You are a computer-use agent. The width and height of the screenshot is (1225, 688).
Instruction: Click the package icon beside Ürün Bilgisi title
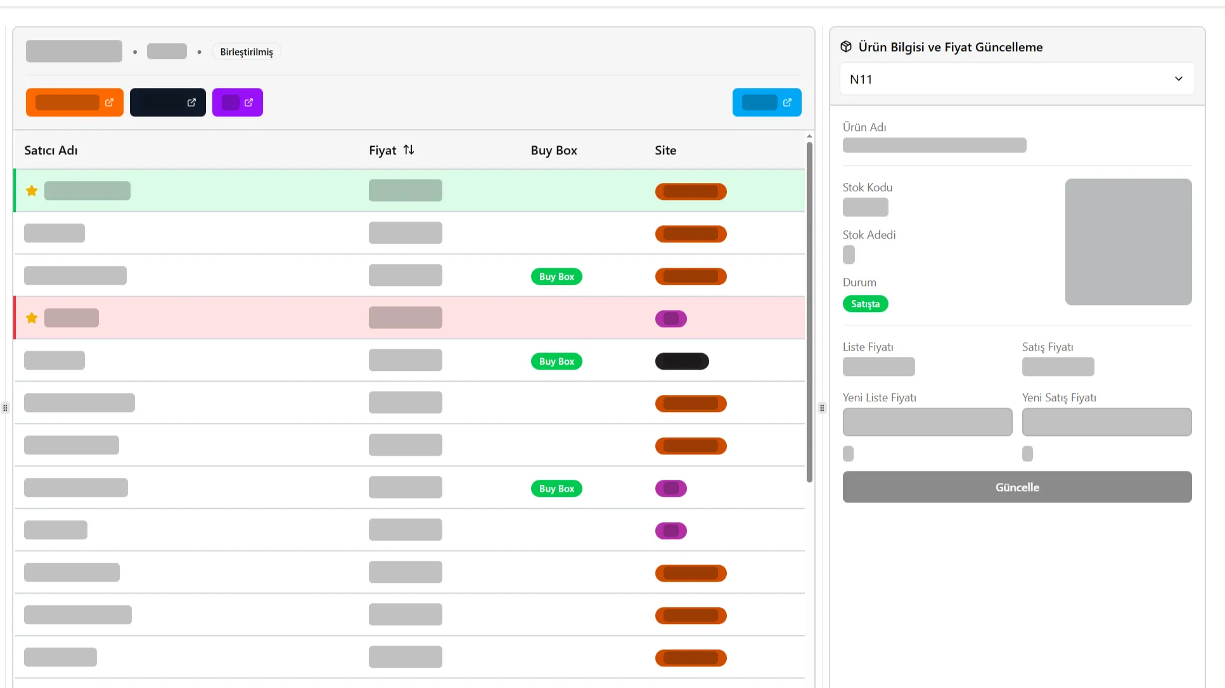tap(846, 47)
